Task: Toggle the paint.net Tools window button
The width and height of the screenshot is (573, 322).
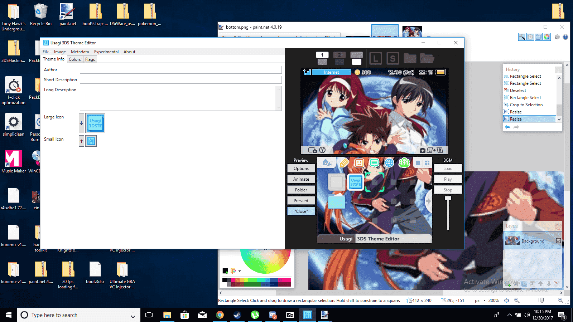Action: (x=522, y=37)
